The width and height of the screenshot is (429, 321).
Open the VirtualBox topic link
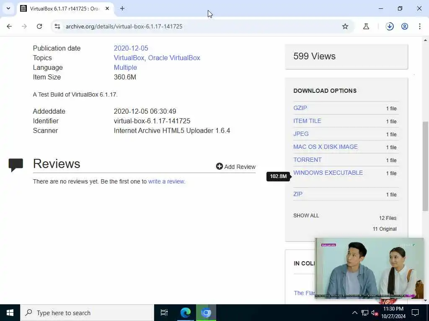[129, 58]
